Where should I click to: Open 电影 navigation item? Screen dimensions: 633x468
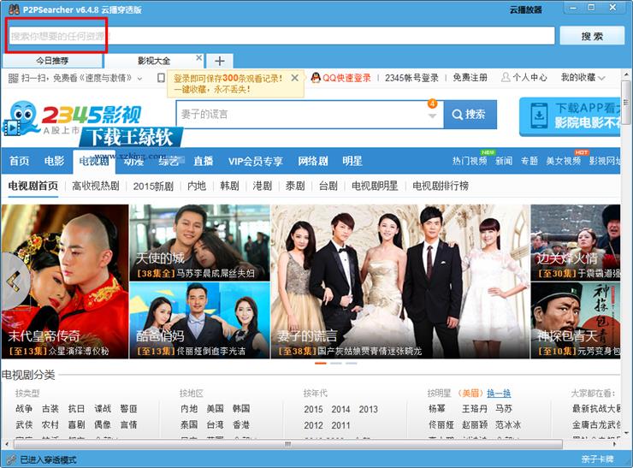[x=54, y=161]
